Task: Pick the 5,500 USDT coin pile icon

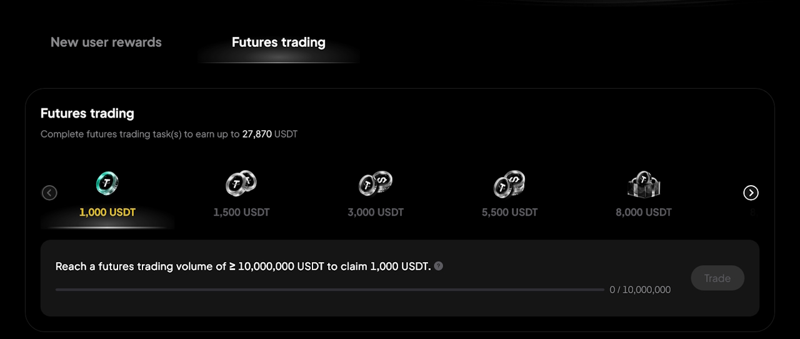Action: click(509, 184)
